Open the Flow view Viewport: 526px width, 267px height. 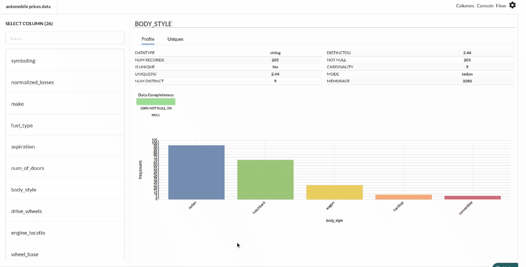tap(501, 6)
